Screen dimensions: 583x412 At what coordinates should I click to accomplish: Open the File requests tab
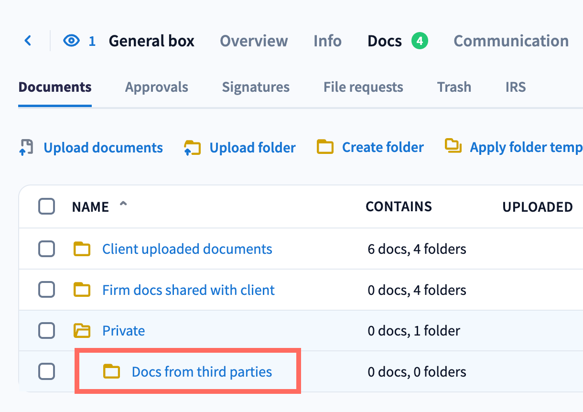tap(363, 87)
